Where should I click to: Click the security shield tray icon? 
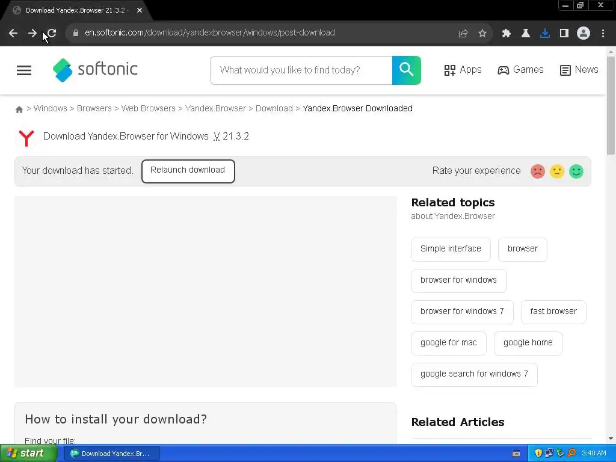pyautogui.click(x=538, y=454)
